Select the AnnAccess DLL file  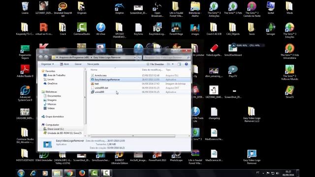click(x=140, y=75)
